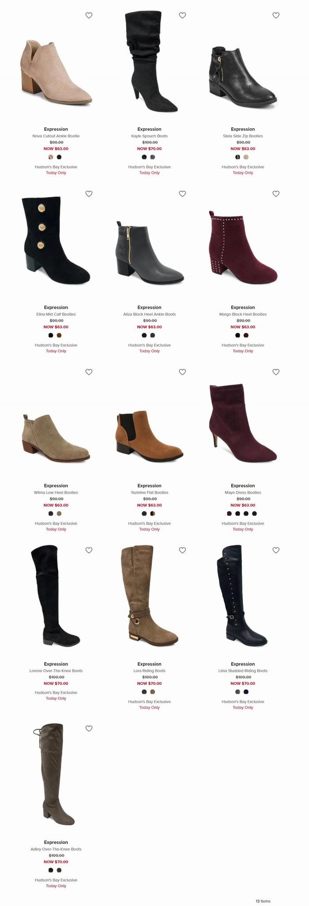Image resolution: width=309 pixels, height=906 pixels.
Task: Heart the Yazmine Flat Booties
Action: coord(182,372)
